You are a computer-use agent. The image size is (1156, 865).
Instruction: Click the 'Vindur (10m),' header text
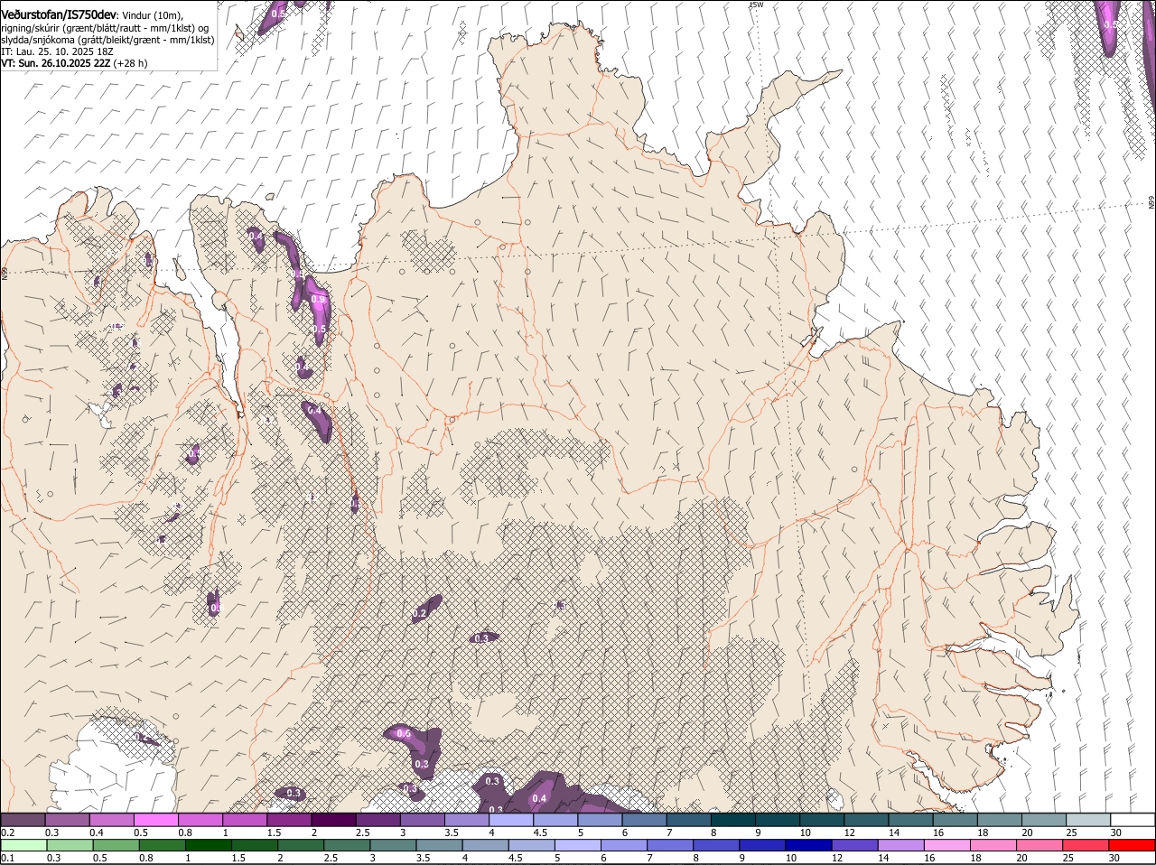(152, 15)
